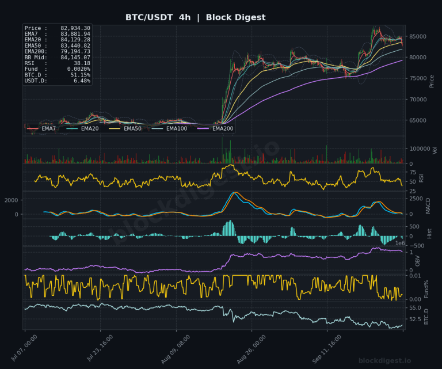Click the Fund% axis label
This screenshot has width=442, height=369.
point(426,289)
